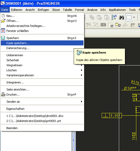Open the Info menu

[103, 10]
